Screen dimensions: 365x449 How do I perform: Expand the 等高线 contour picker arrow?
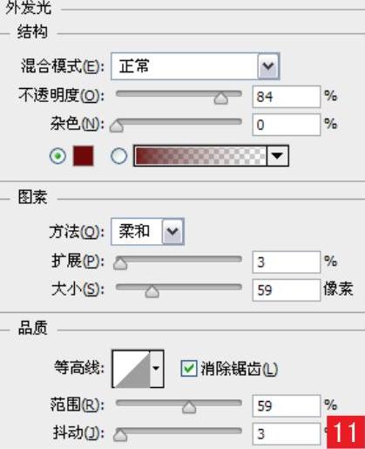(157, 369)
